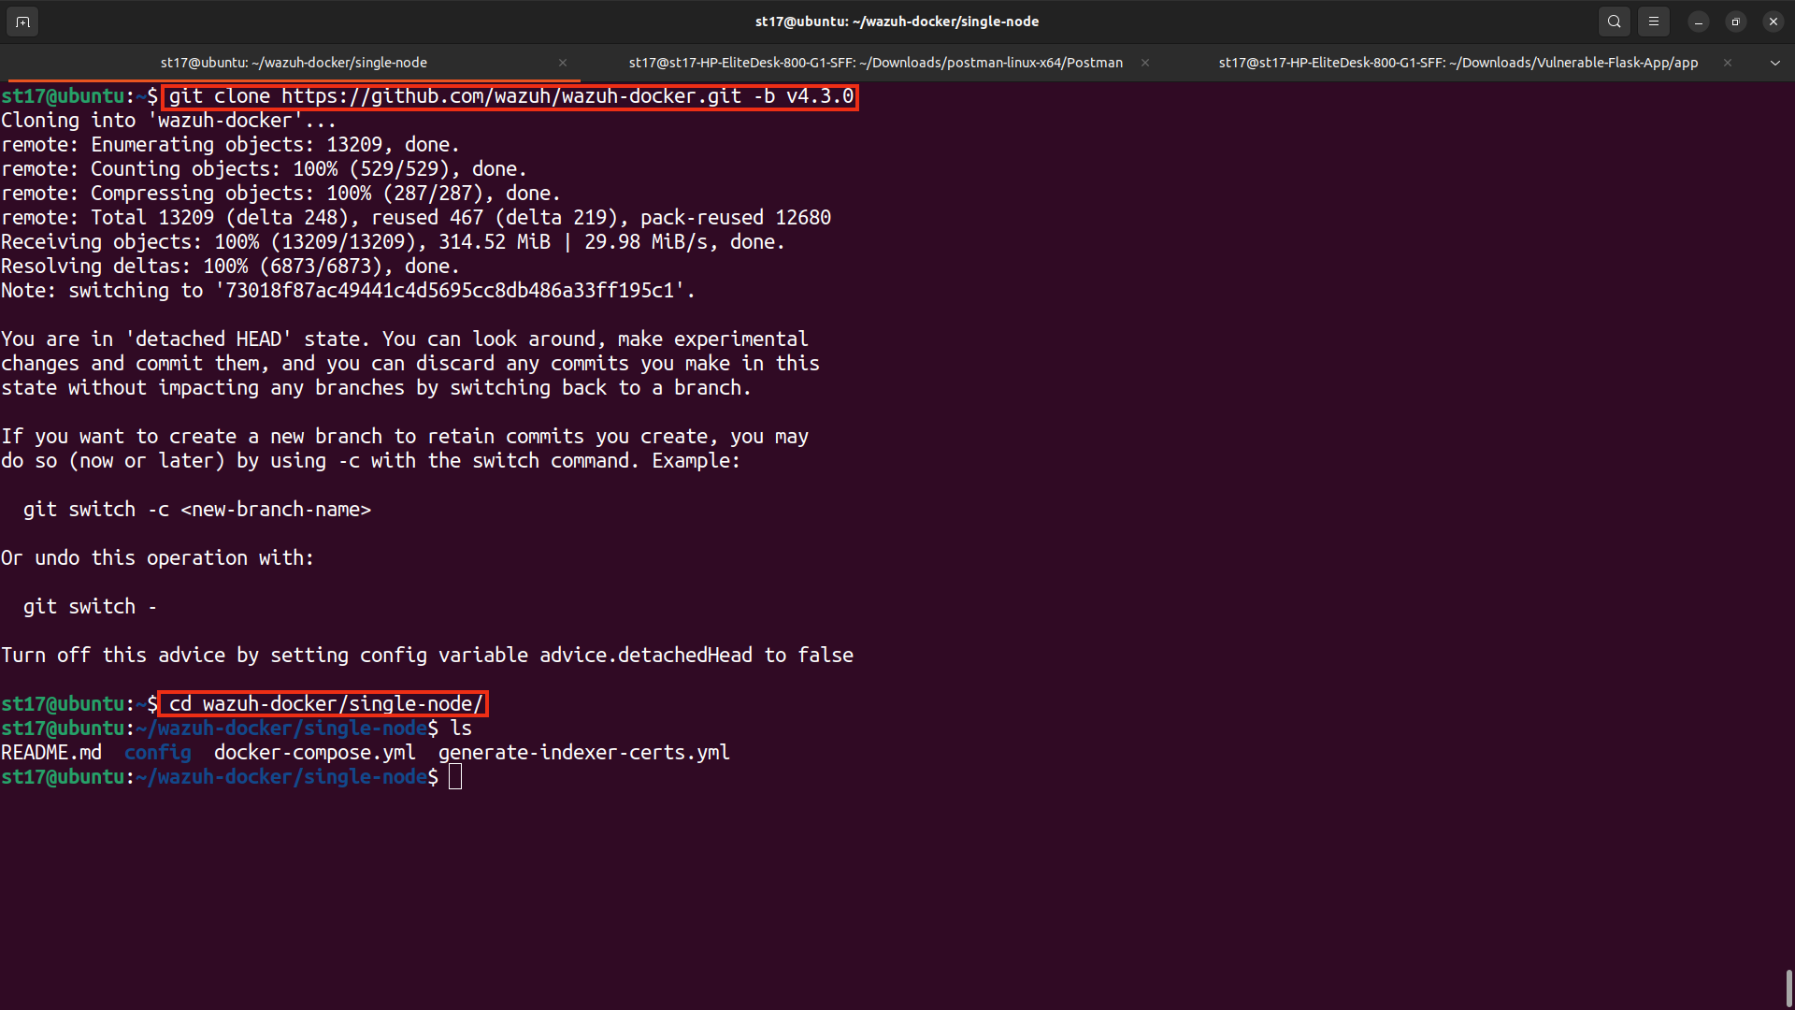Open the hamburger menu
This screenshot has width=1795, height=1010.
point(1654,21)
